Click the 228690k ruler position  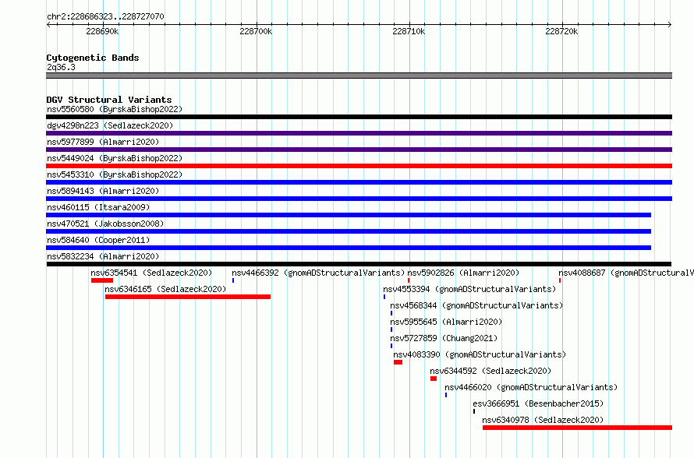102,31
